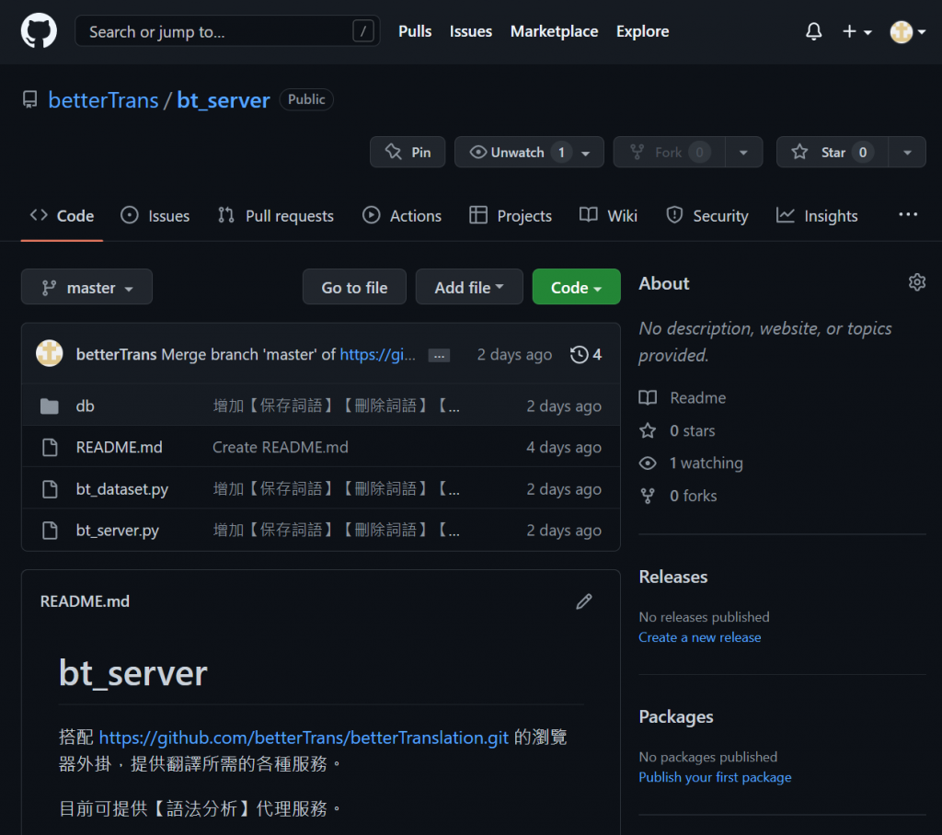The image size is (942, 835).
Task: Expand the commit message ellipsis button
Action: coord(439,356)
